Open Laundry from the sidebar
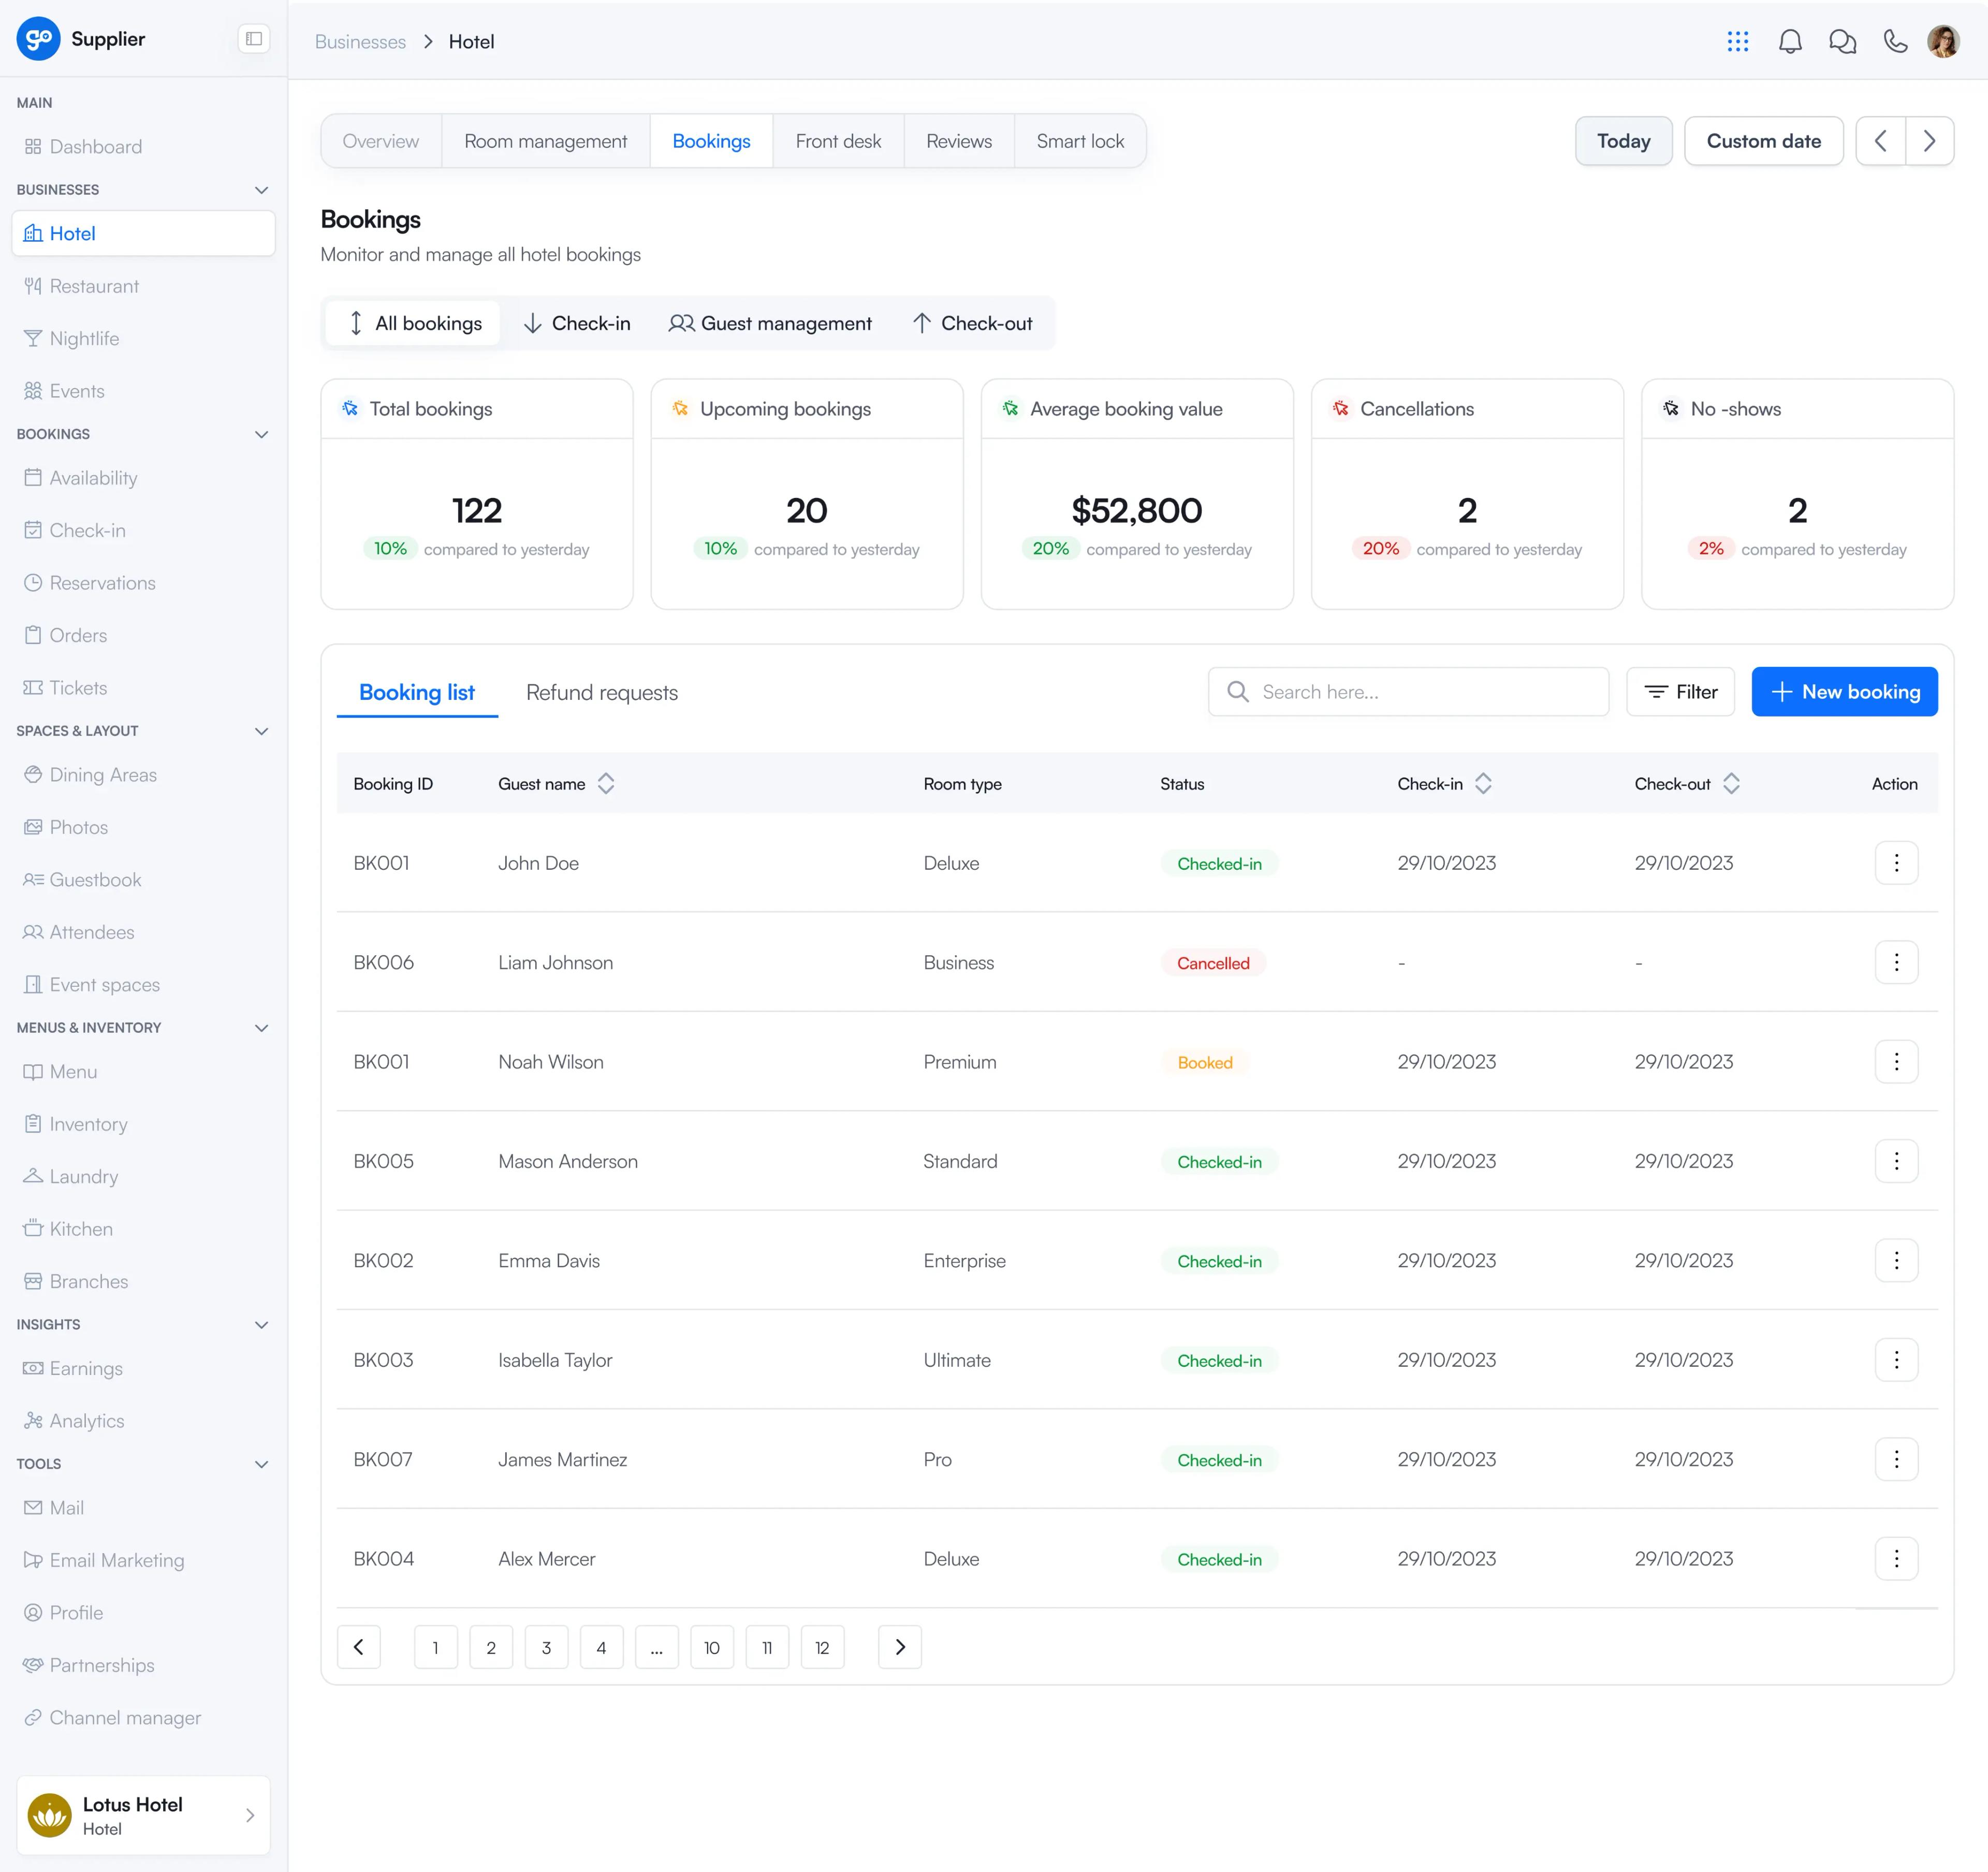The height and width of the screenshot is (1872, 1988). pyautogui.click(x=84, y=1176)
